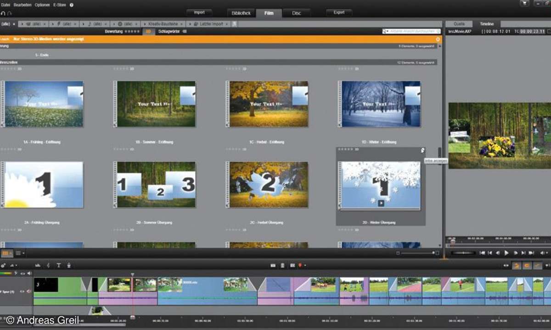Open the marker dropdown arrow

(304, 265)
